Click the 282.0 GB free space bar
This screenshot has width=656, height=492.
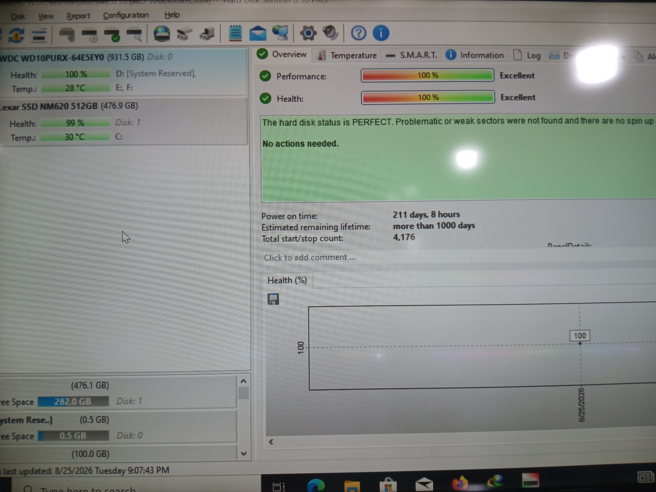click(x=73, y=402)
